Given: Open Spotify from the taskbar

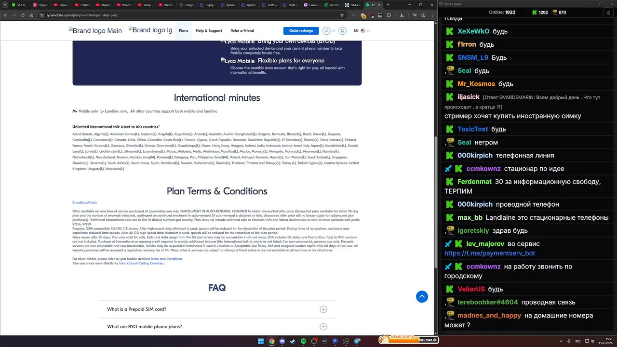Looking at the screenshot, I should [x=303, y=341].
